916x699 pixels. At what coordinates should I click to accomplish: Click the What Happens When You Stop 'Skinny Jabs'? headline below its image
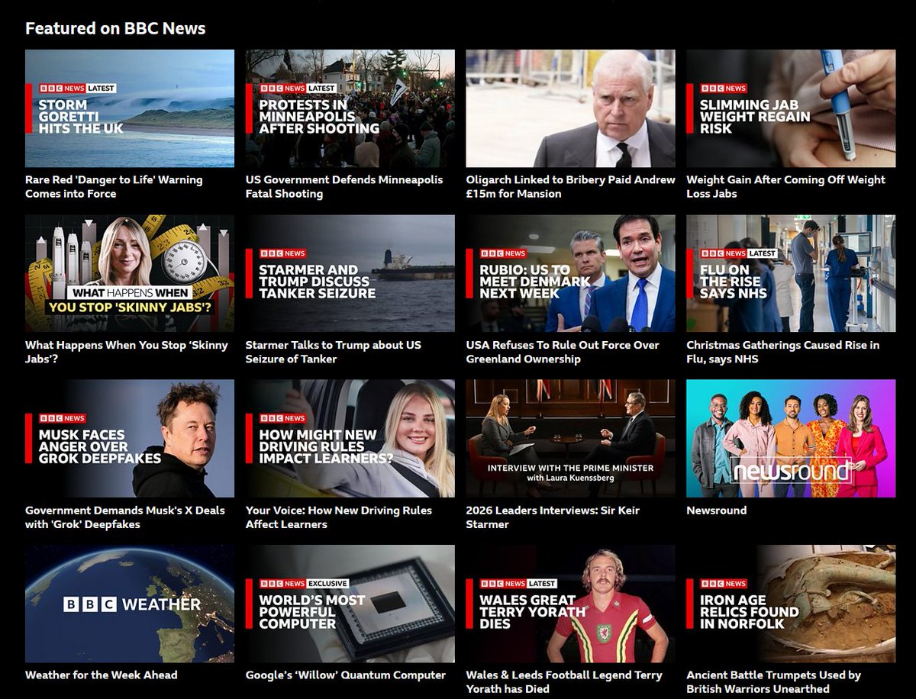(127, 352)
